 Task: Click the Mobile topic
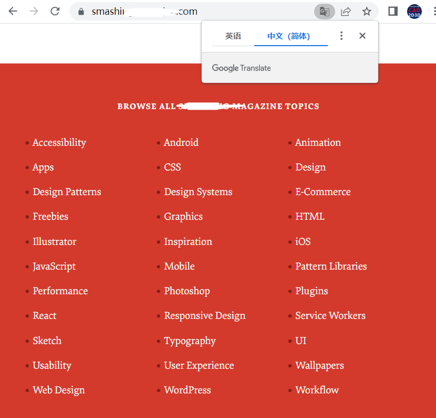(x=179, y=266)
